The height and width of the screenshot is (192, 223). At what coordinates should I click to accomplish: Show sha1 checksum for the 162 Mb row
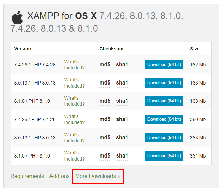pyautogui.click(x=122, y=65)
